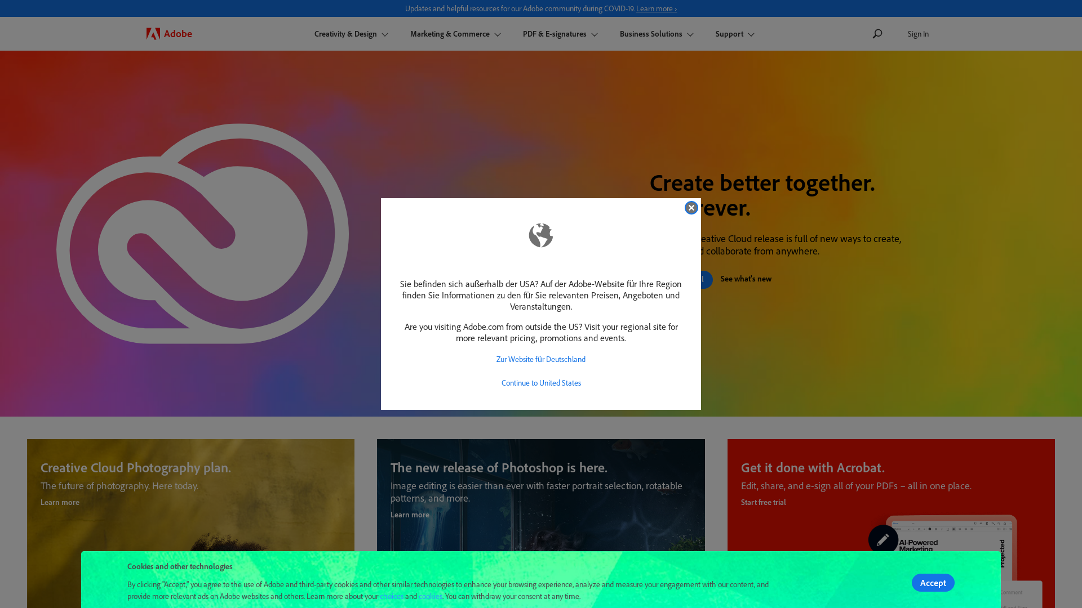1082x608 pixels.
Task: Click Start free trial for Acrobat
Action: [763, 502]
